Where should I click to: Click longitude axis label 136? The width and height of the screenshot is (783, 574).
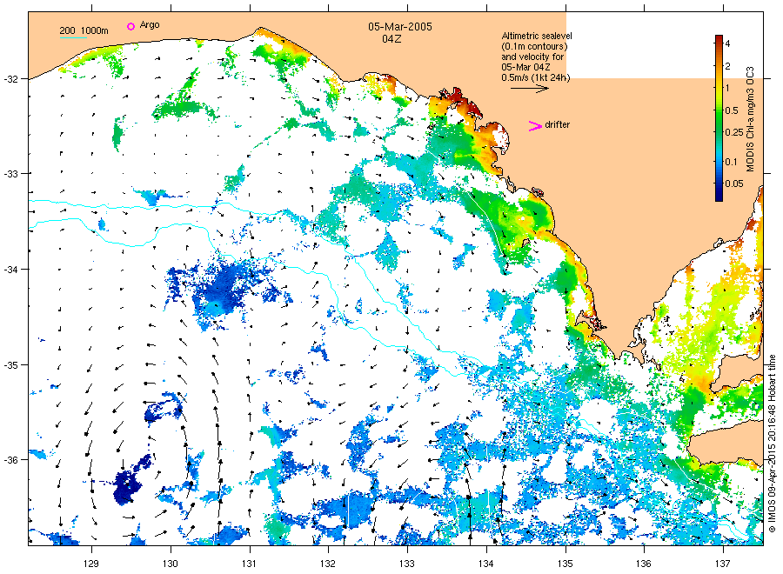[x=644, y=564]
